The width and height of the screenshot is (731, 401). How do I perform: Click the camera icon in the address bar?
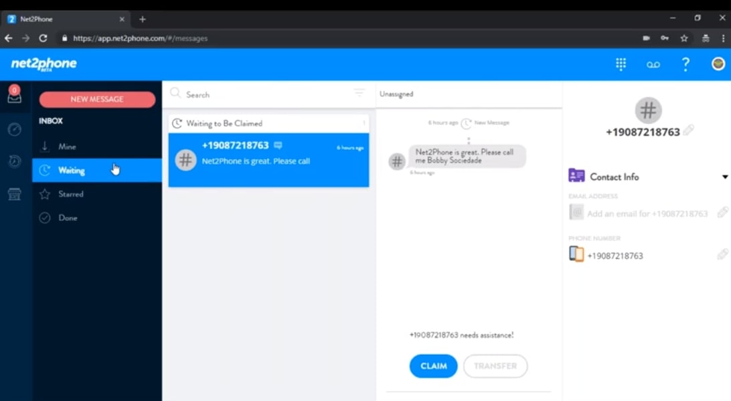[x=646, y=38]
